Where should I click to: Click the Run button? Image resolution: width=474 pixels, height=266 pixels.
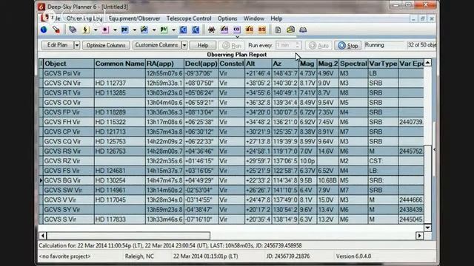tap(232, 46)
